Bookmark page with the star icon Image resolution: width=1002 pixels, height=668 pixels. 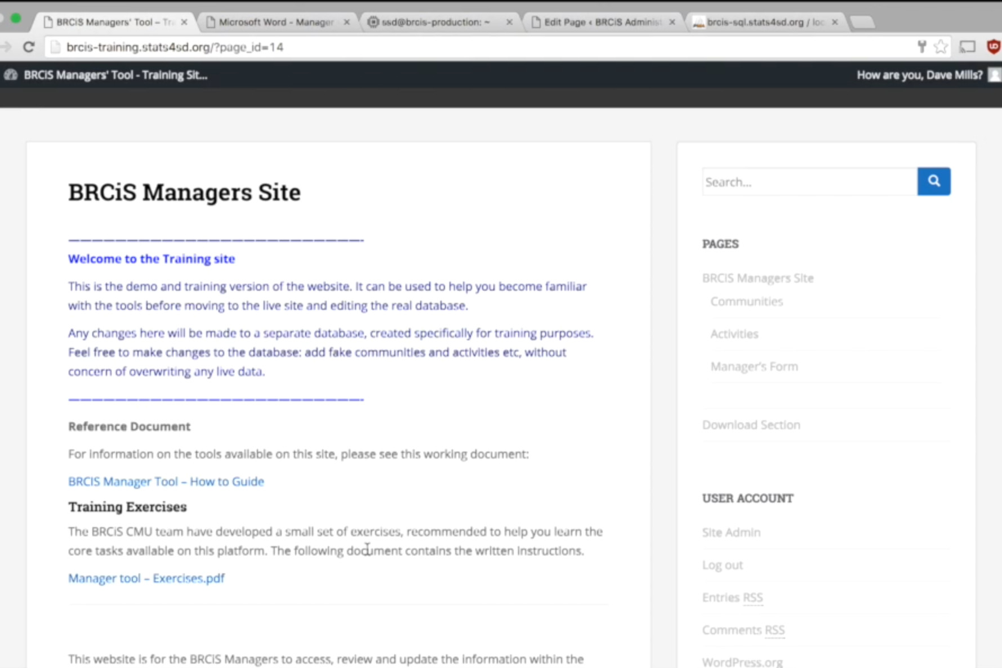pyautogui.click(x=940, y=47)
